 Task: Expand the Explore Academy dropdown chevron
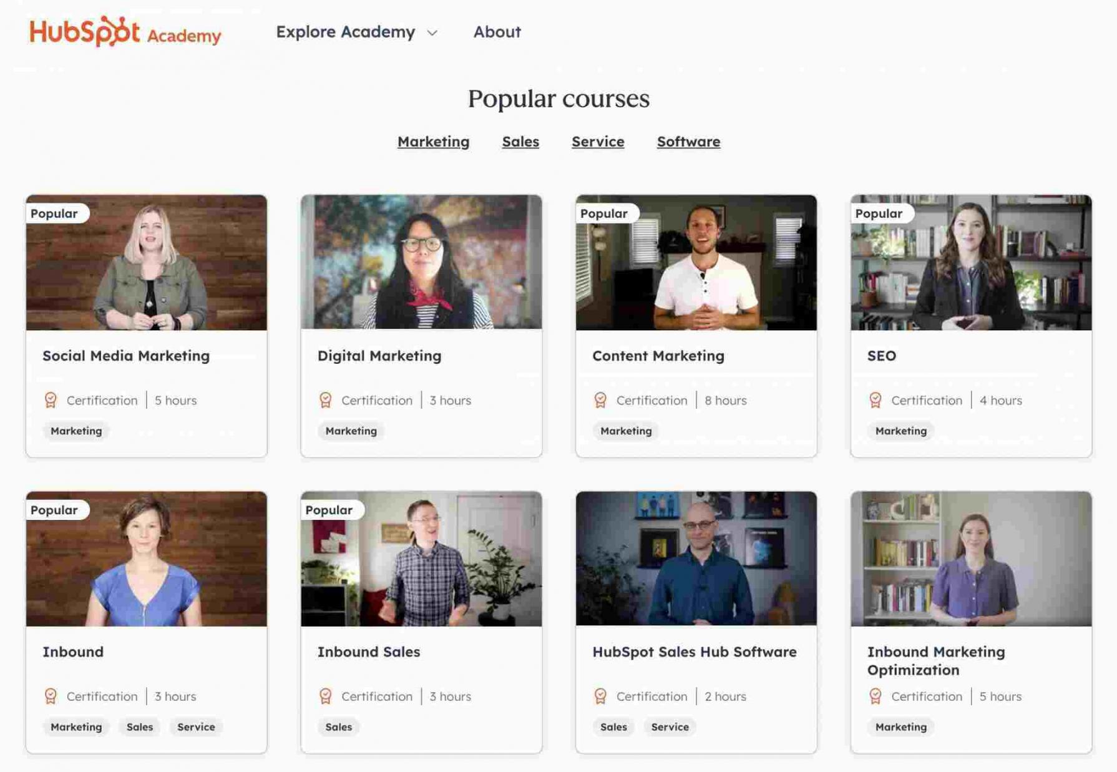432,33
